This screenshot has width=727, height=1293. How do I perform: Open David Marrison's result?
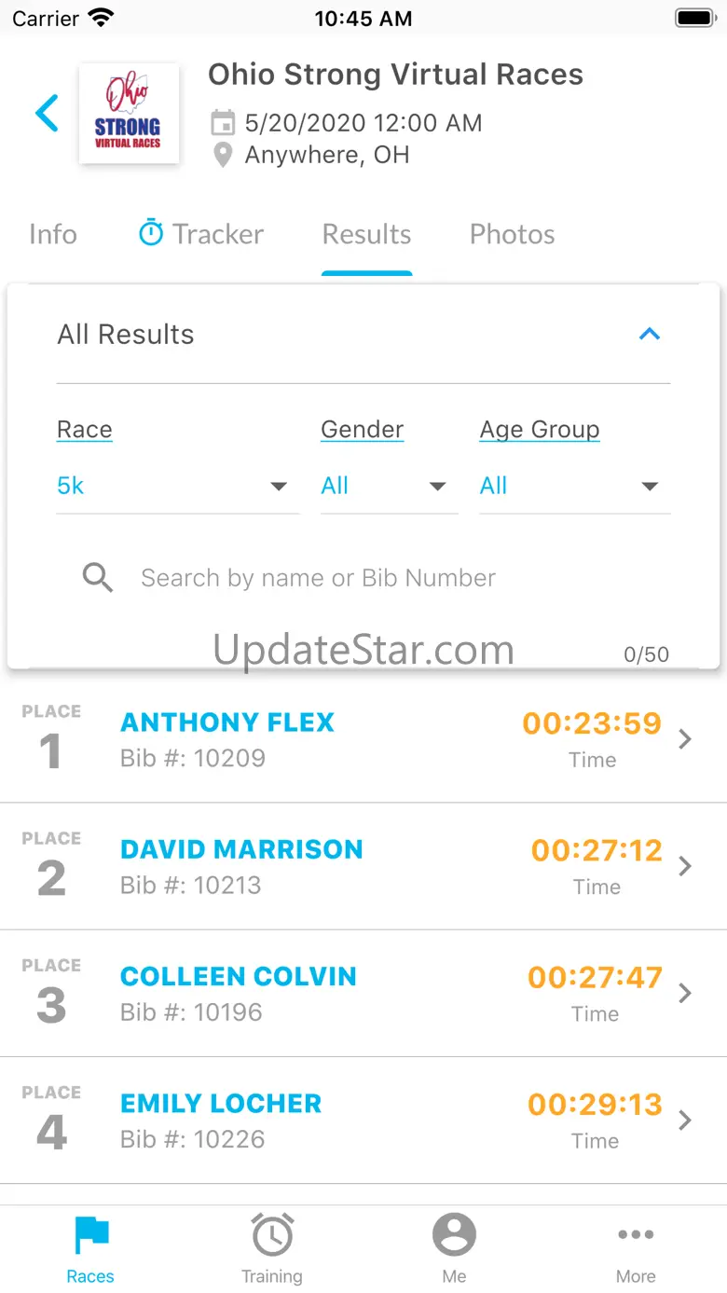pos(363,866)
